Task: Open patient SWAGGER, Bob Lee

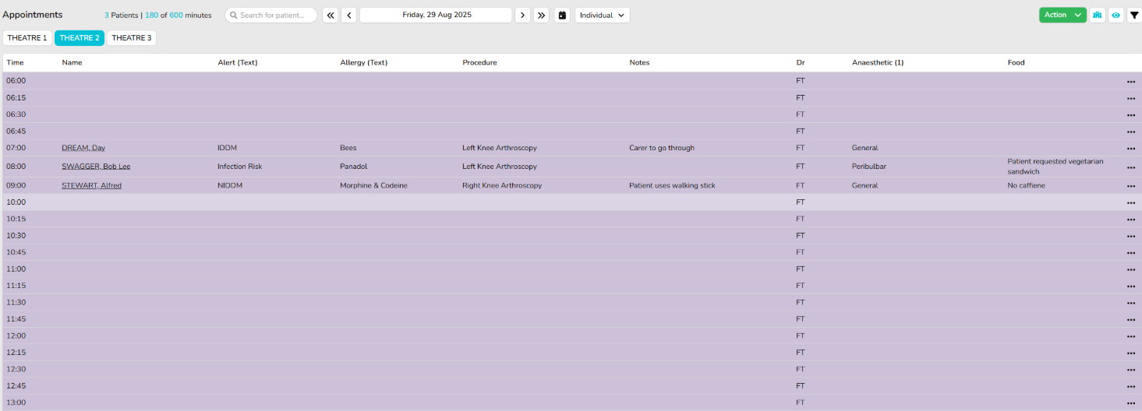Action: pos(96,167)
